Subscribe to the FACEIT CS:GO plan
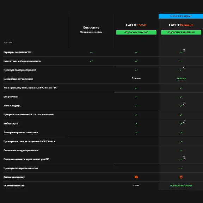The width and height of the screenshot is (203, 203). tap(136, 32)
